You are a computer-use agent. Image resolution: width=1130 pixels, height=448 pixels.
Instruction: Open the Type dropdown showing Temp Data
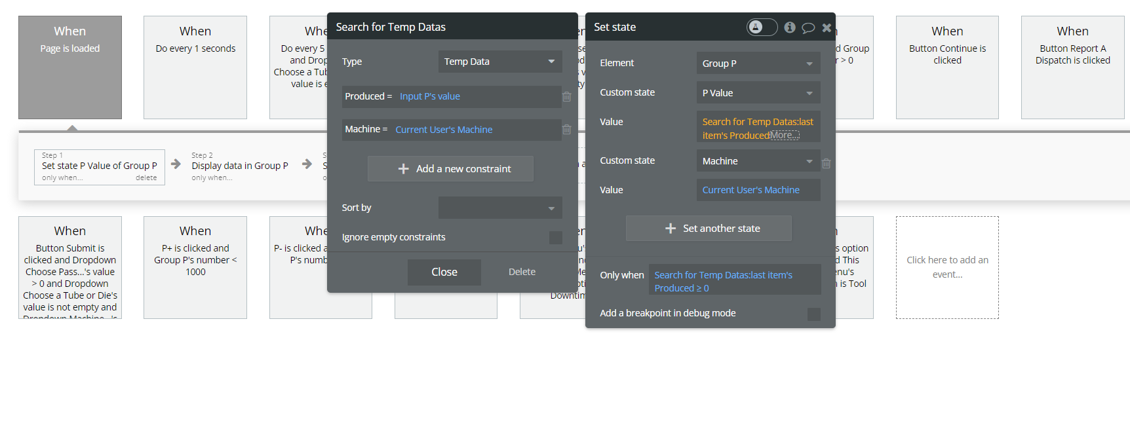pyautogui.click(x=500, y=62)
